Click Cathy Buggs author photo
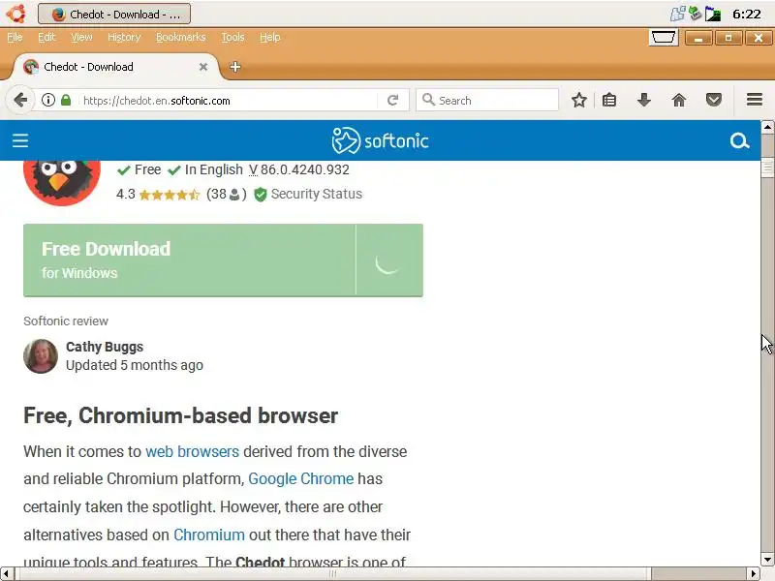Screen dimensions: 775x581 (41, 355)
